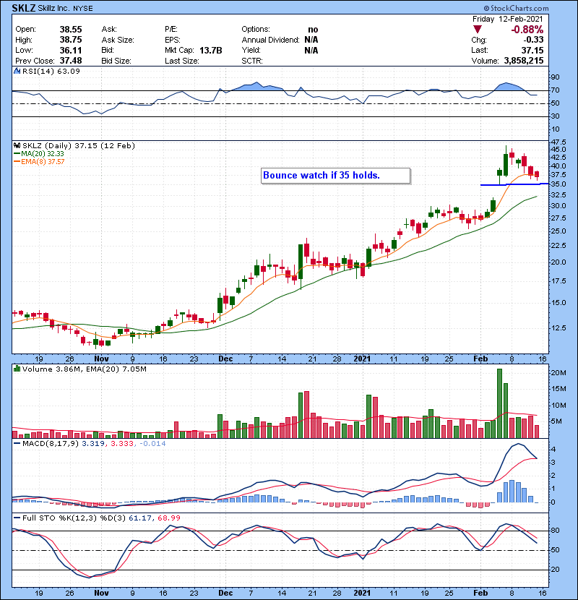Image resolution: width=578 pixels, height=600 pixels.
Task: Click the volume figure 3,858,215
Action: [524, 61]
